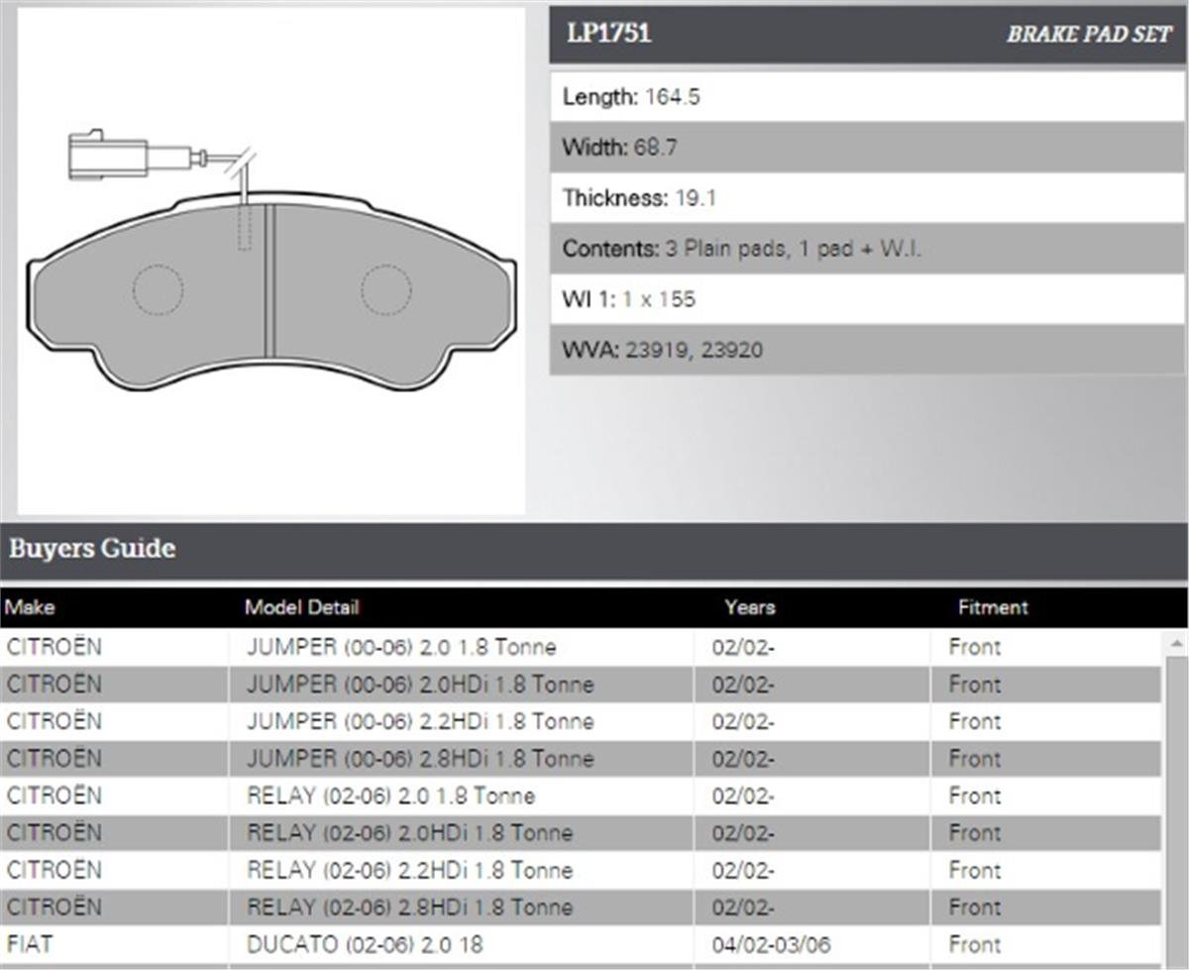Select the Width: 68.7 row
This screenshot has height=970, width=1189.
pos(867,148)
